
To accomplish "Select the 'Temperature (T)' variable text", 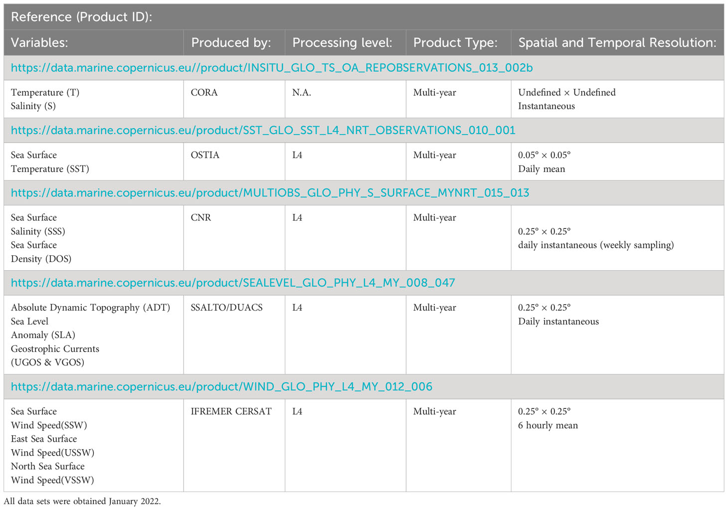I will click(45, 93).
